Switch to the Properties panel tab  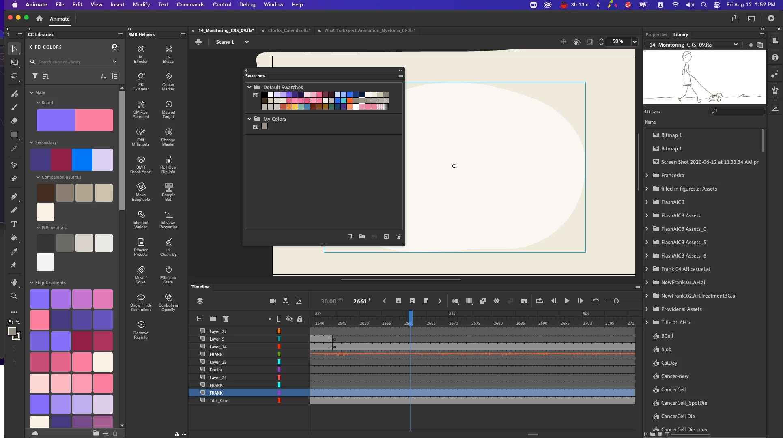point(656,34)
